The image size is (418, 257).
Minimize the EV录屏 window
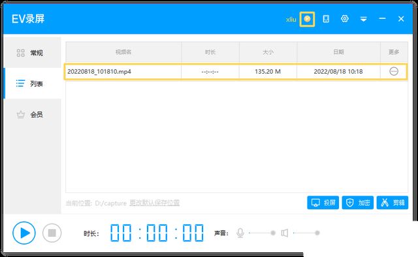click(382, 19)
